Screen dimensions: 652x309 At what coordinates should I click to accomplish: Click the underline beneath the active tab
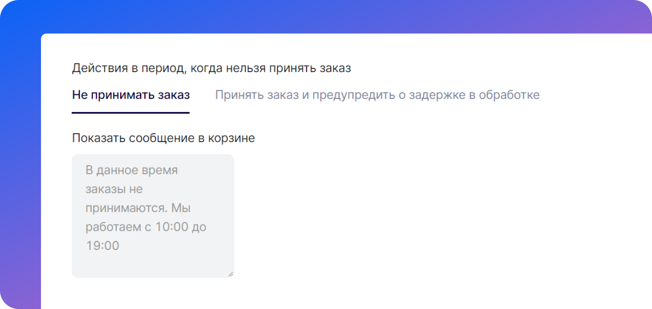pyautogui.click(x=130, y=113)
